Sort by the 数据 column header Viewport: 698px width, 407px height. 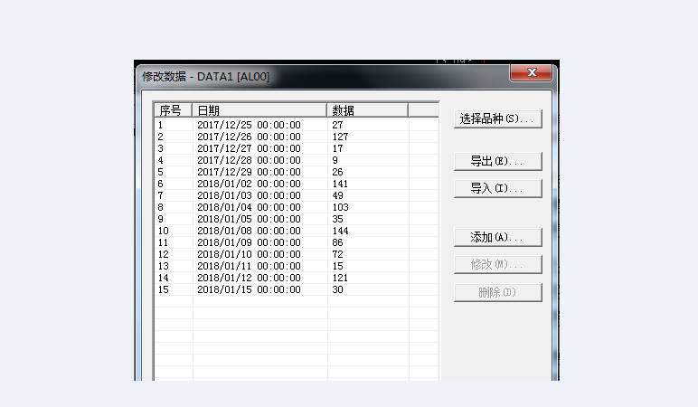(367, 110)
